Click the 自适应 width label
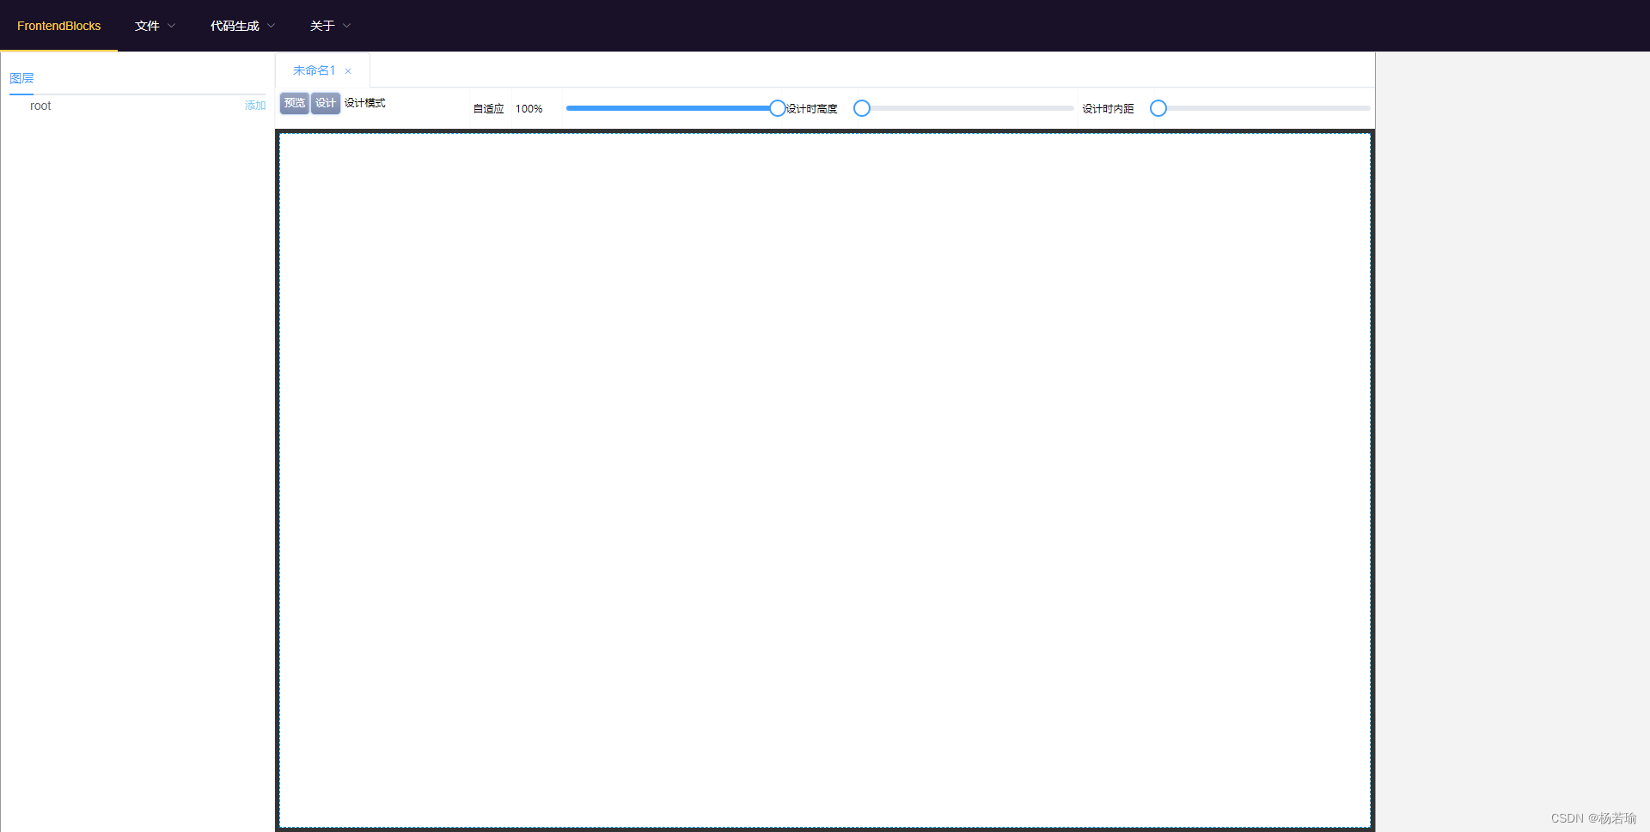 [488, 109]
